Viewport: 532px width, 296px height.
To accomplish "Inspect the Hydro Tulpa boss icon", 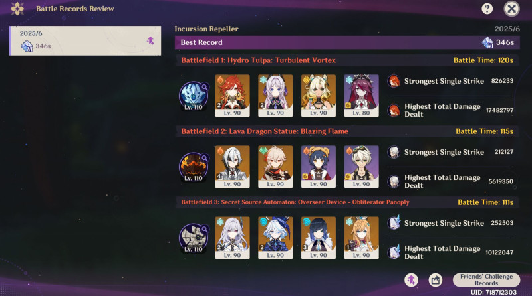I will pos(194,96).
